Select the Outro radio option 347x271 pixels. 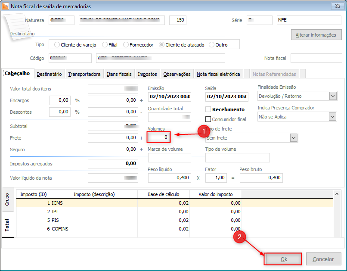tap(211, 44)
